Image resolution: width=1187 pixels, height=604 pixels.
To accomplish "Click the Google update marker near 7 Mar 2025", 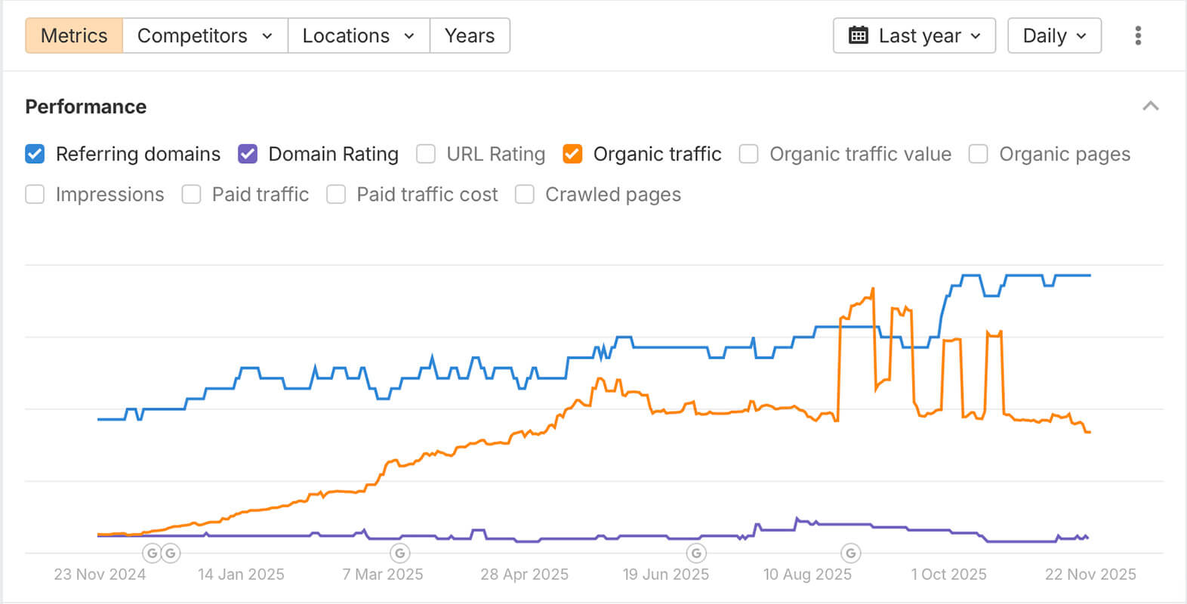I will click(x=400, y=553).
